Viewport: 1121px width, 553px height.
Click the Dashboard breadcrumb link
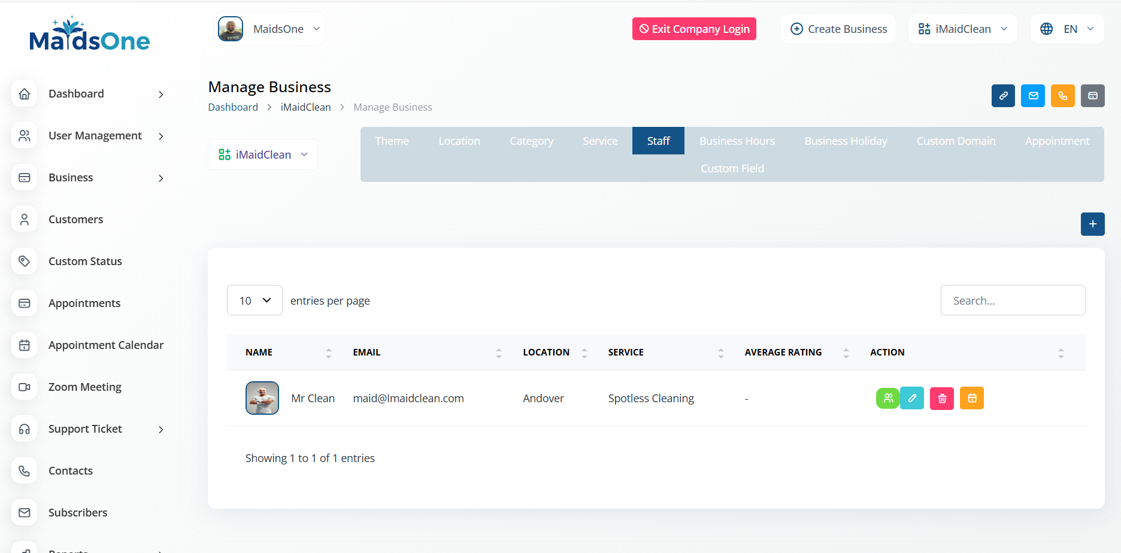click(x=233, y=107)
